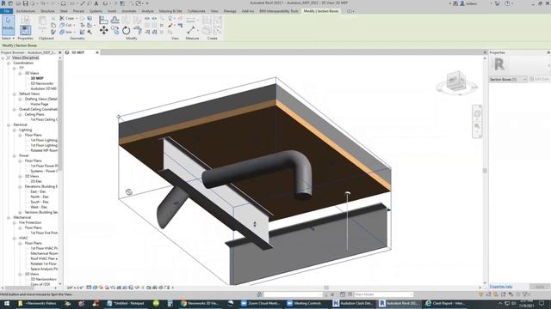Click the 3D view horizontal scrollbar thumb
Viewport: 551px width, 309px height.
326,288
